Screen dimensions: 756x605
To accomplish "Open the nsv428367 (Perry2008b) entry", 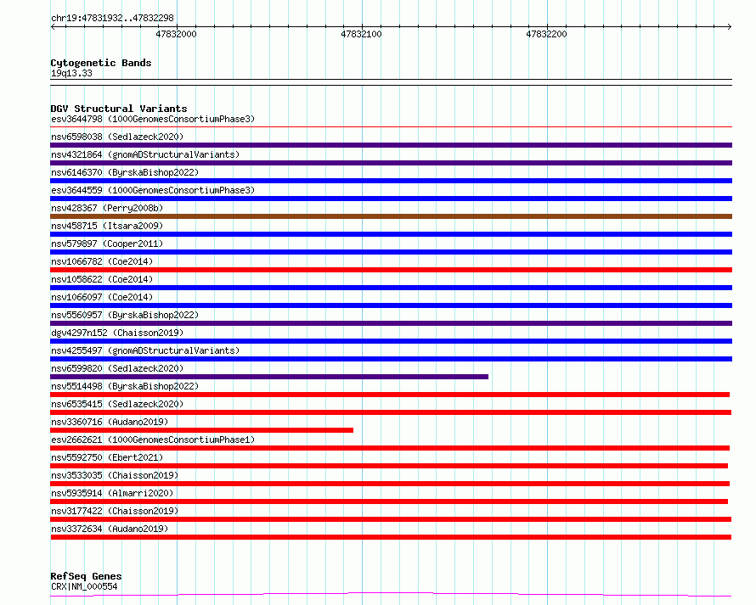I will click(x=107, y=208).
